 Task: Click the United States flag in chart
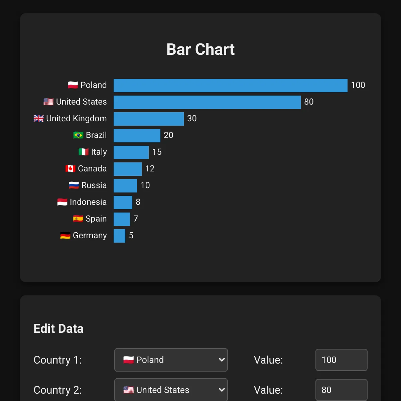[x=48, y=102]
